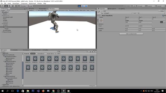Viewport: 166px width, 93px height.
Task: Open the GameObject menu
Action: pyautogui.click(x=16, y=3)
